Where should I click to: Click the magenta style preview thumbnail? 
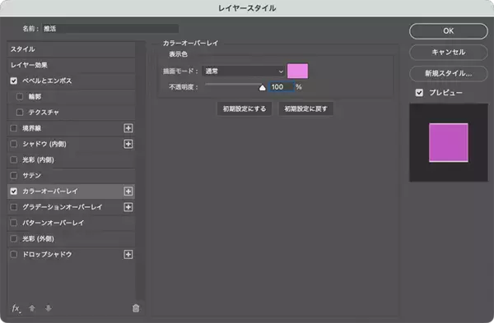(449, 142)
